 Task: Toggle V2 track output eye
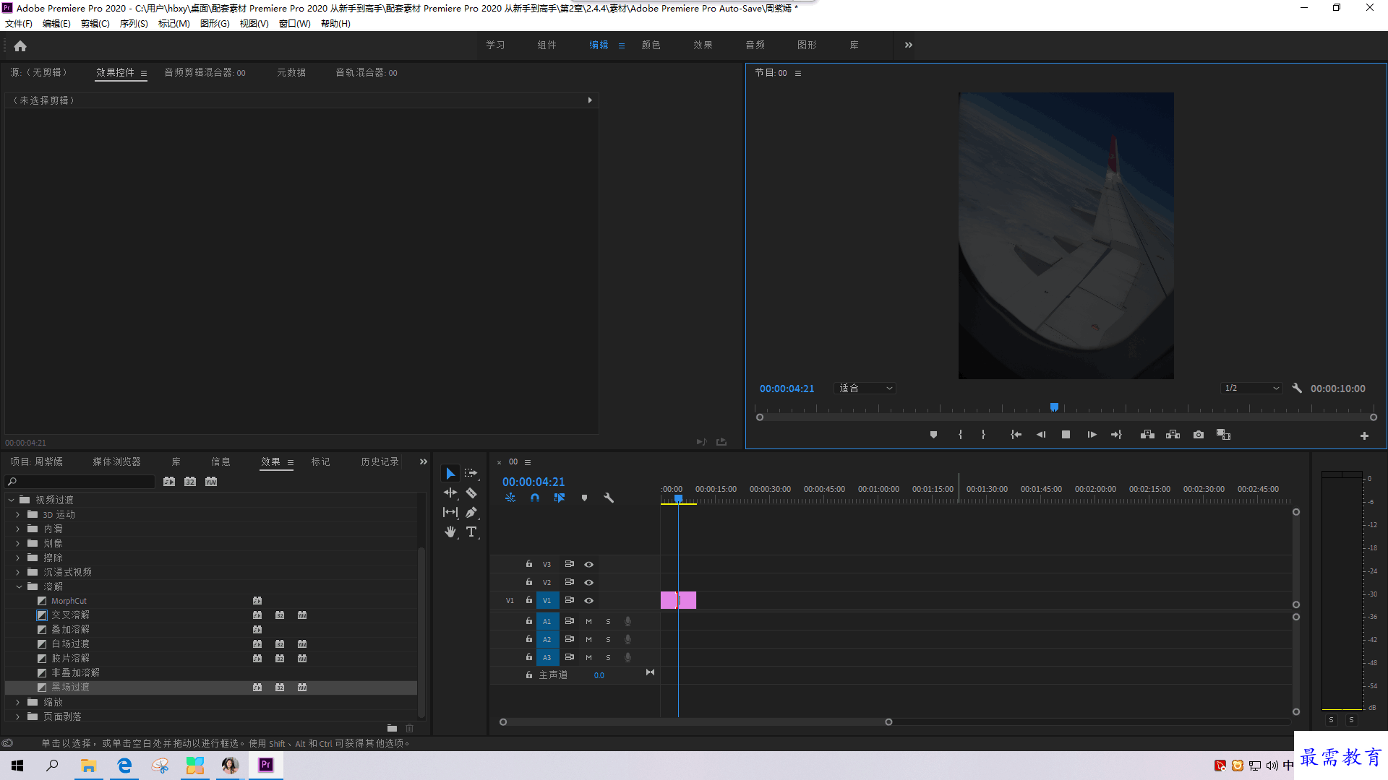(x=588, y=582)
